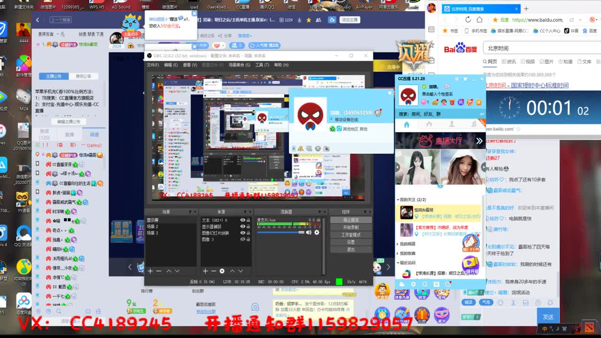Click the search magnifier in CC直播 bottom bar
The width and height of the screenshot is (601, 338).
[x=425, y=284]
